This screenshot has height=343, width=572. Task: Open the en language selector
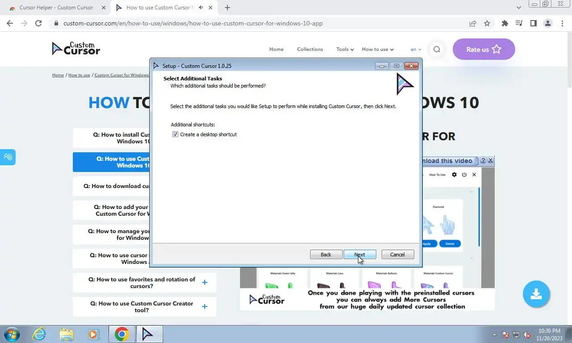(416, 49)
